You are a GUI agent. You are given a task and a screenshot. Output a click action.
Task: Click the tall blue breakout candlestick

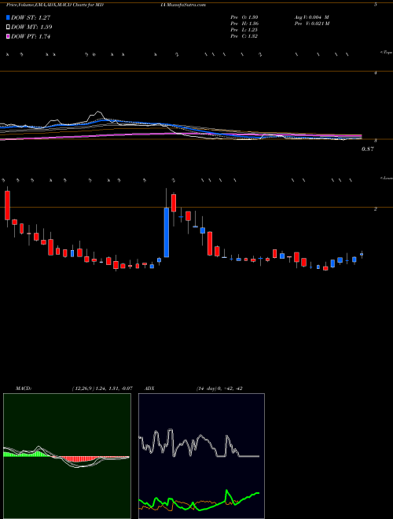pyautogui.click(x=167, y=232)
